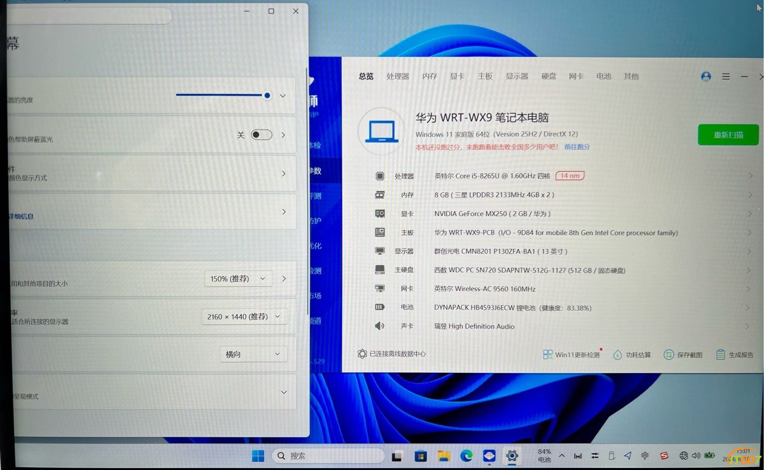Viewport: 764px width, 470px height.
Task: Click the 生成报告 button label
Action: 741,355
